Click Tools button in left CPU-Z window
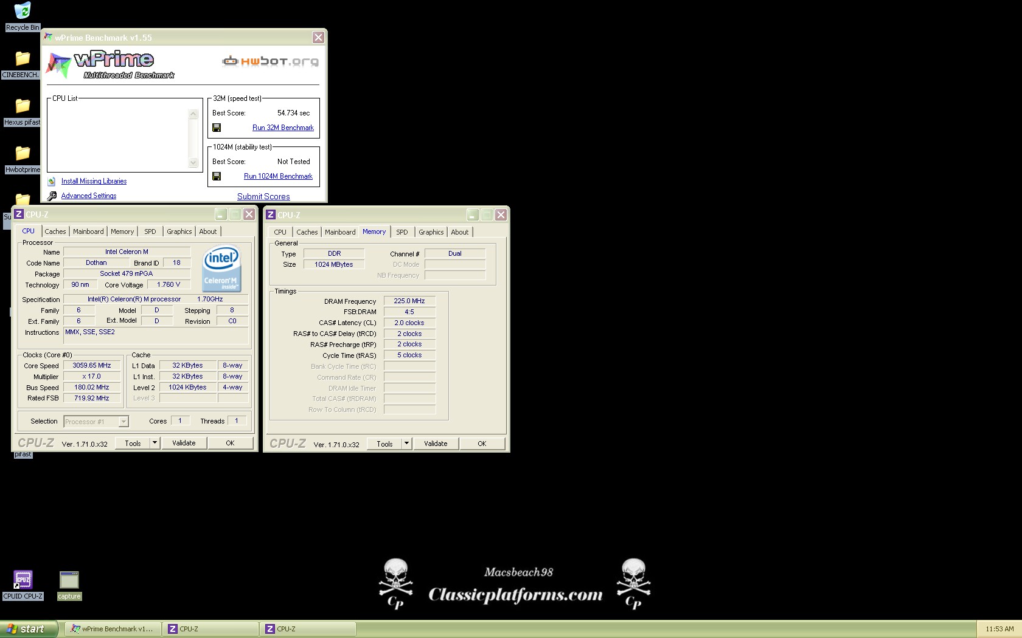Image resolution: width=1022 pixels, height=638 pixels. pos(133,443)
